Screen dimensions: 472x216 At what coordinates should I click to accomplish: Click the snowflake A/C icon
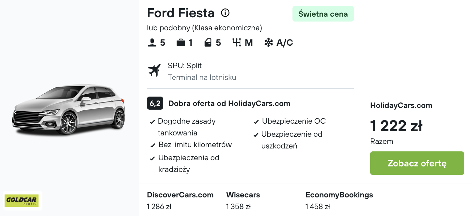pyautogui.click(x=268, y=43)
